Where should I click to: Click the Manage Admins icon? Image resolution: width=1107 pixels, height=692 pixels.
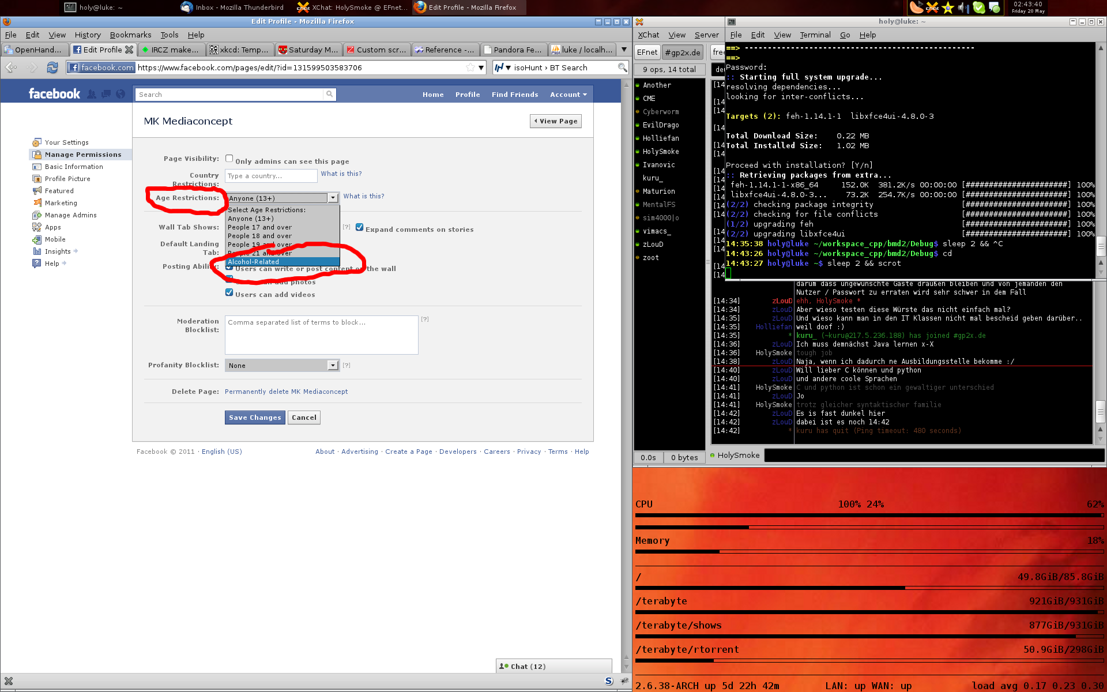pyautogui.click(x=37, y=215)
